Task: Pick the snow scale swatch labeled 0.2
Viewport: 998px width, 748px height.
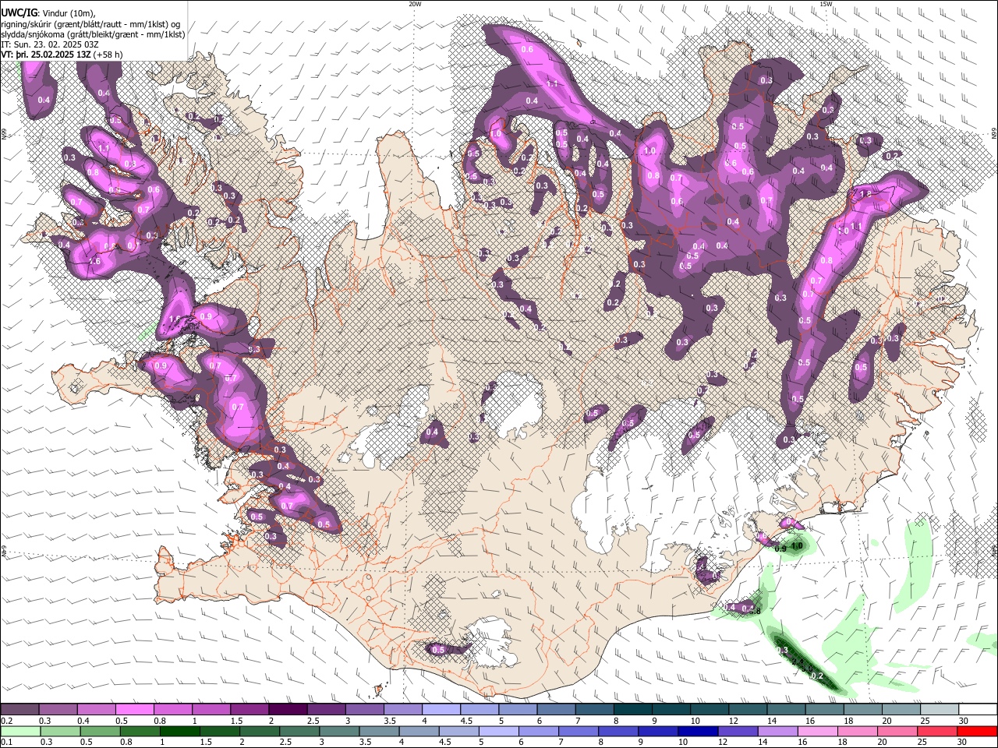Action: click(x=19, y=709)
